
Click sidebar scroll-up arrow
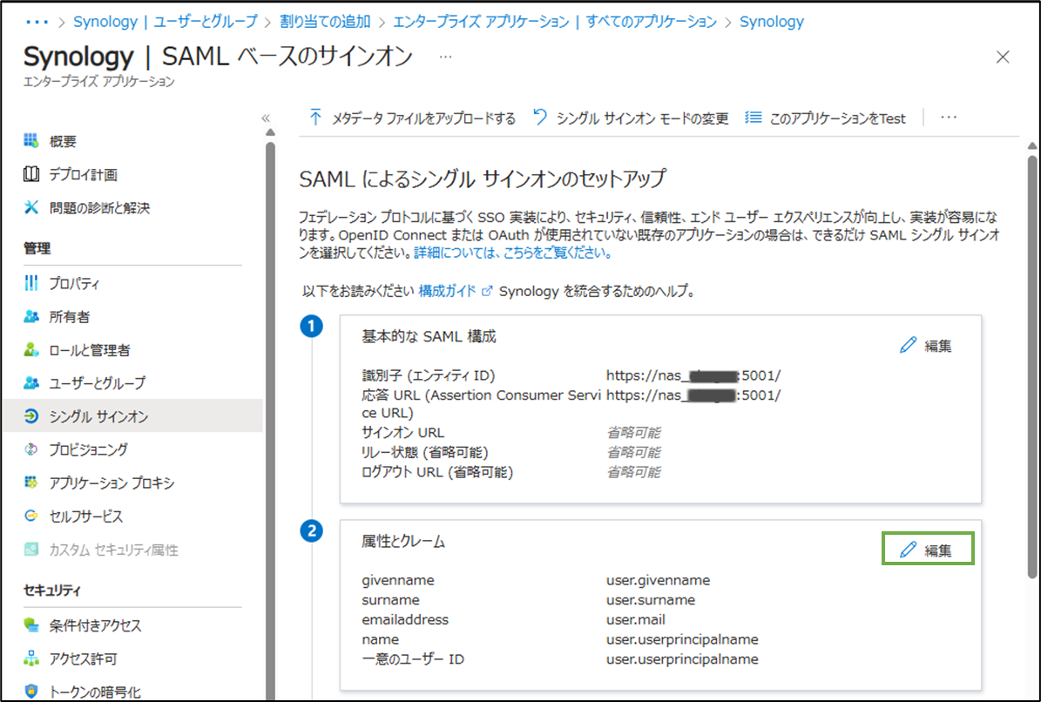coord(270,132)
